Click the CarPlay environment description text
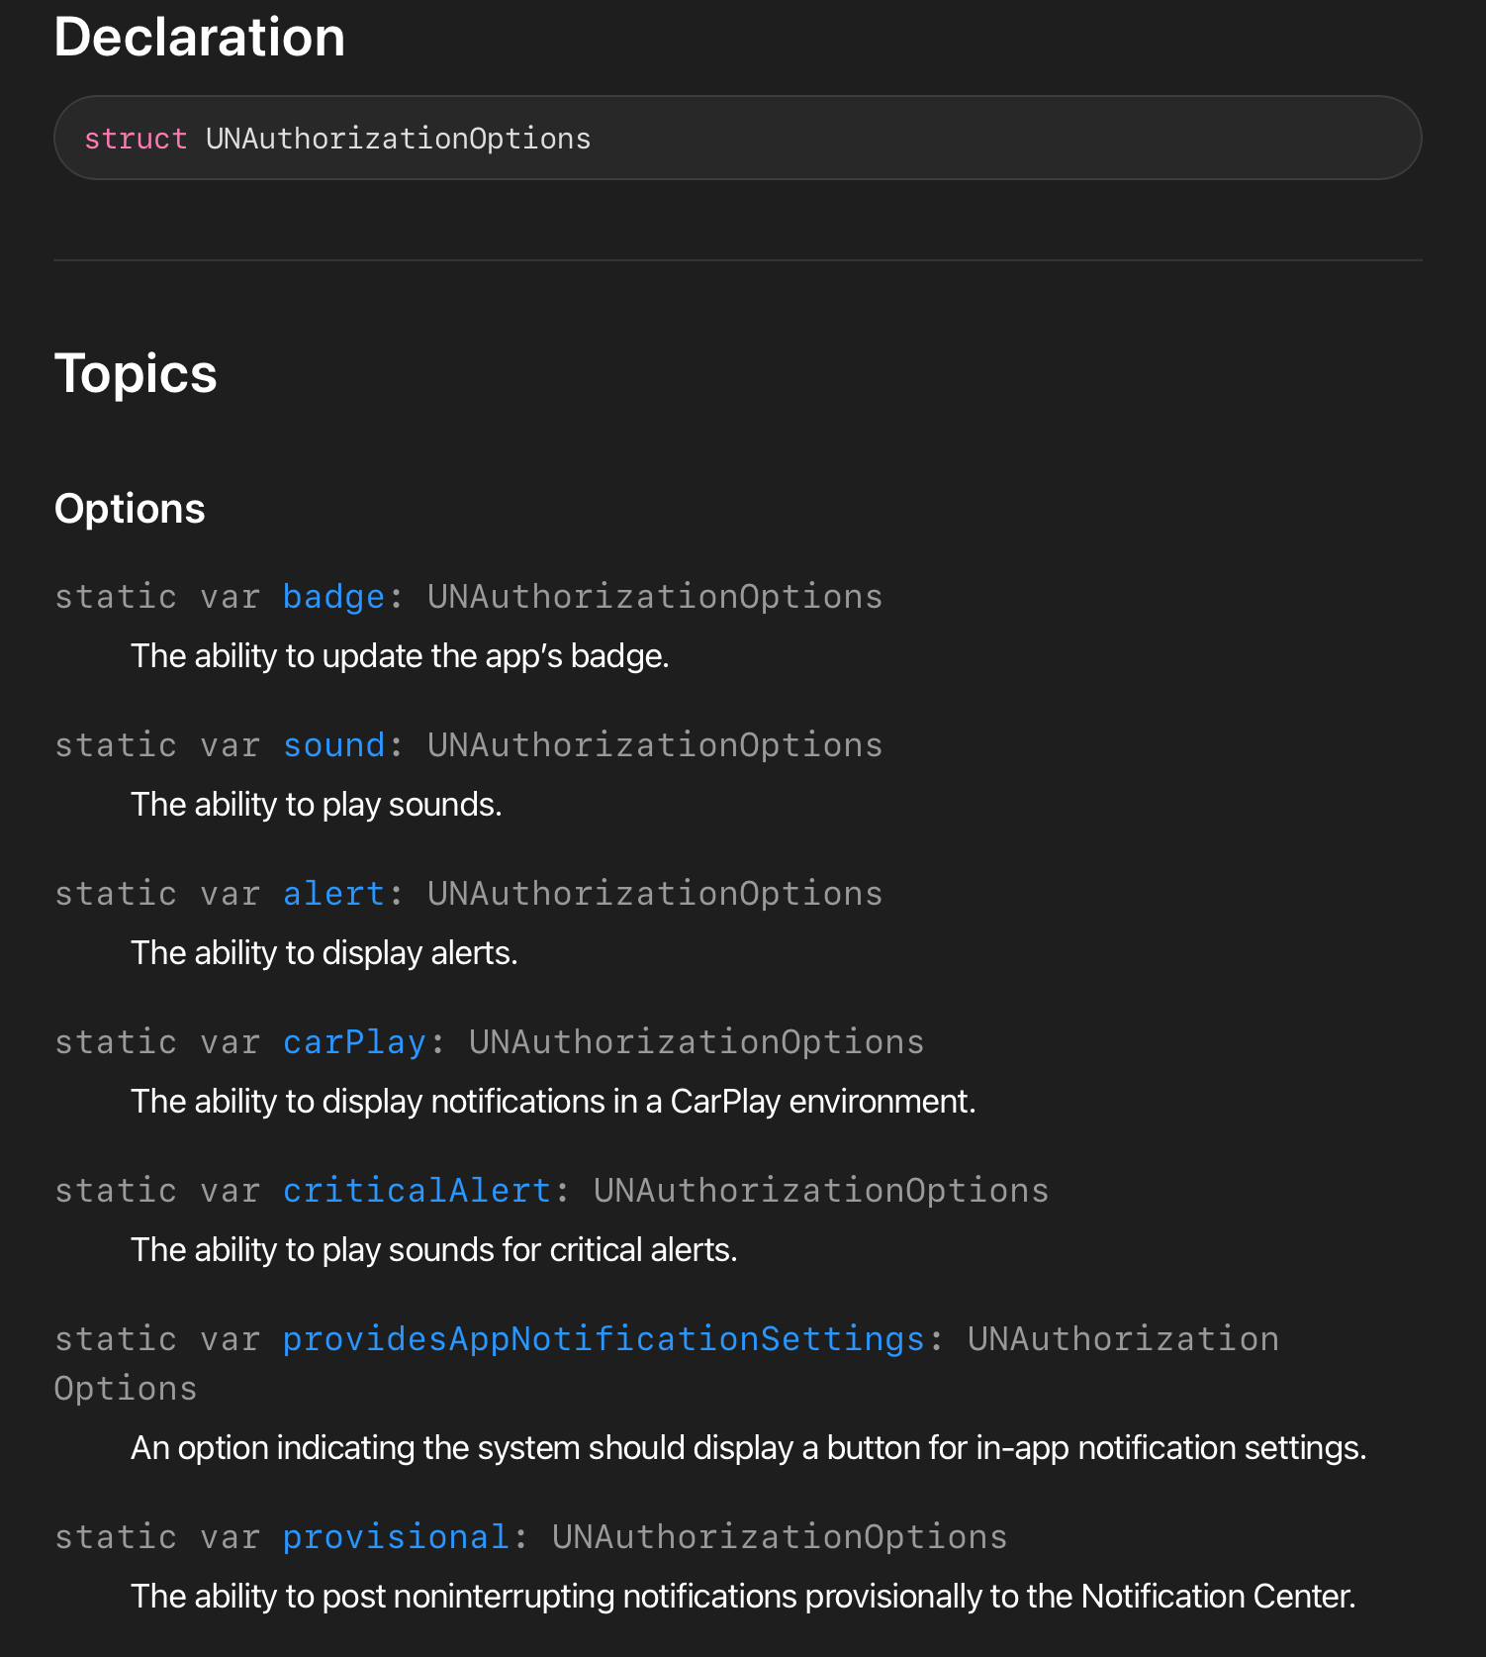 (x=553, y=1102)
